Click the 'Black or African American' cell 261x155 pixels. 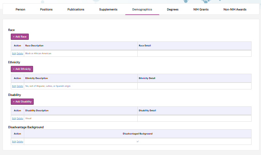point(81,54)
